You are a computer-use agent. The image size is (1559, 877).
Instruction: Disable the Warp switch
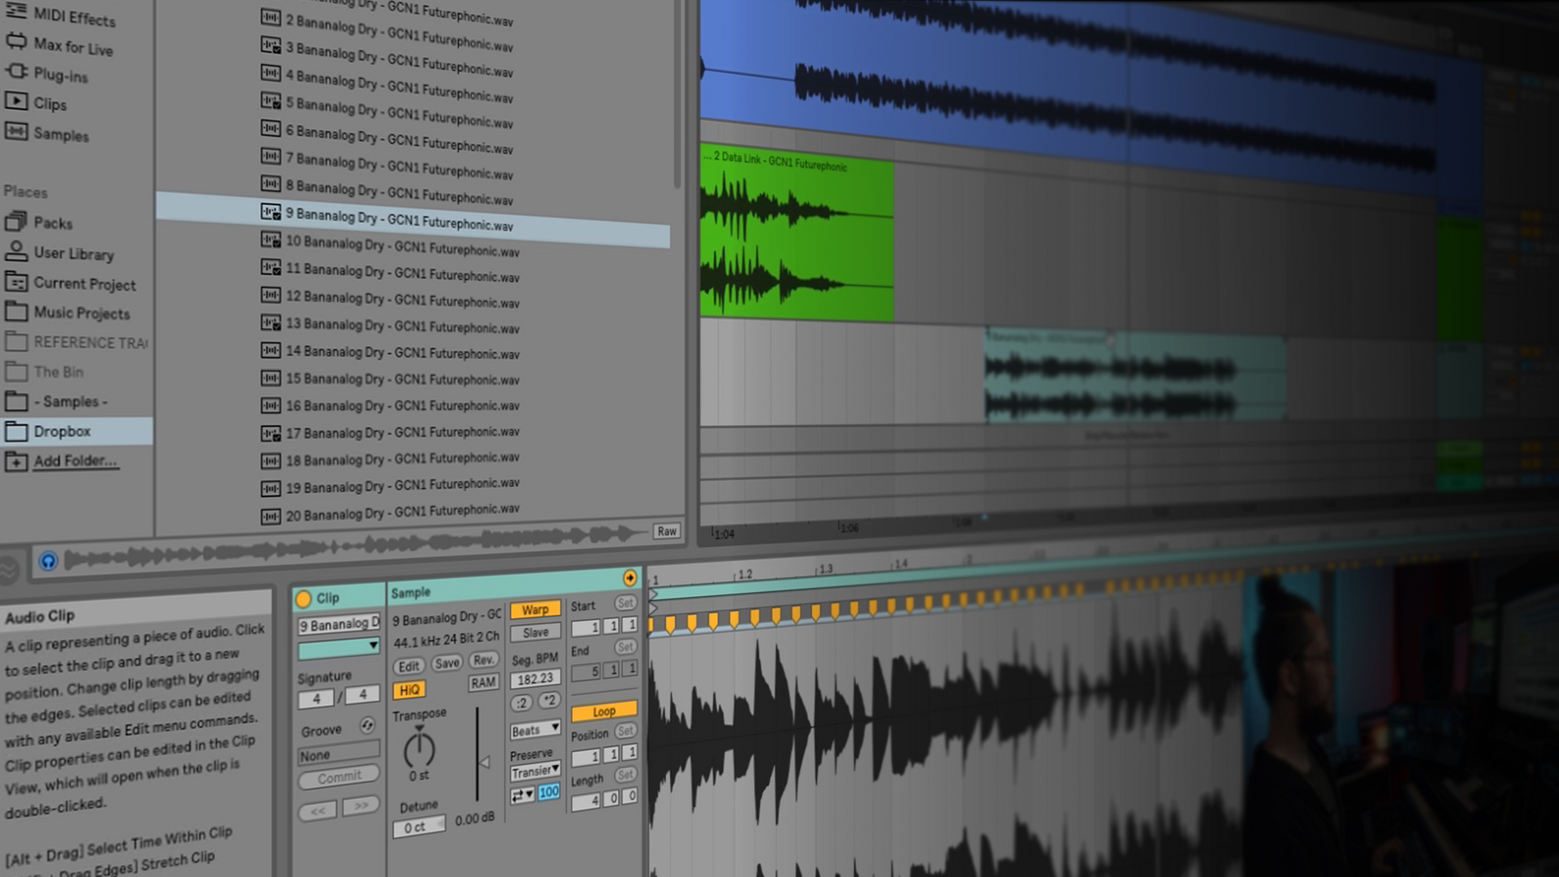click(535, 610)
